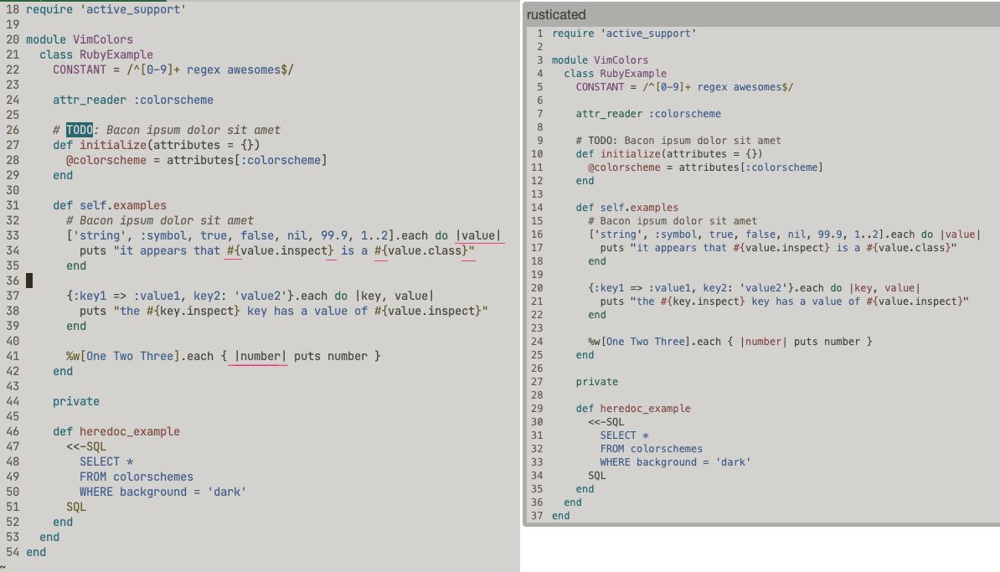The height and width of the screenshot is (572, 1000).
Task: Click 'require' on line 1 in rusticated panel
Action: (573, 33)
